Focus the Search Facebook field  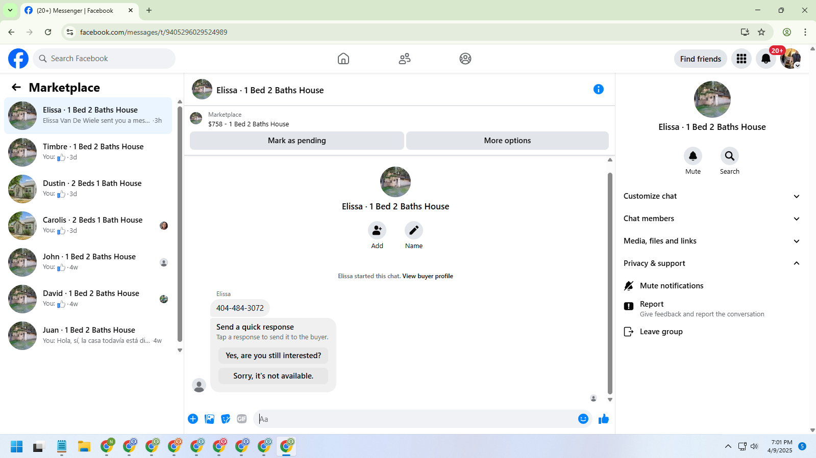104,59
